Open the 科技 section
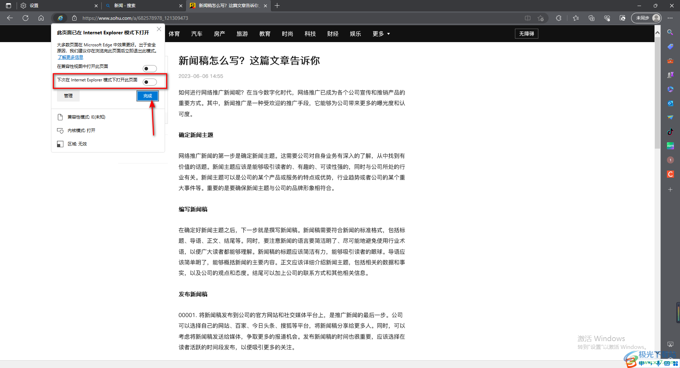Viewport: 680px width, 368px height. 310,34
